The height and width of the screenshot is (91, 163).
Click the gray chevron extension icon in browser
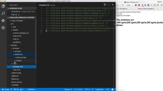pyautogui.click(x=152, y=5)
